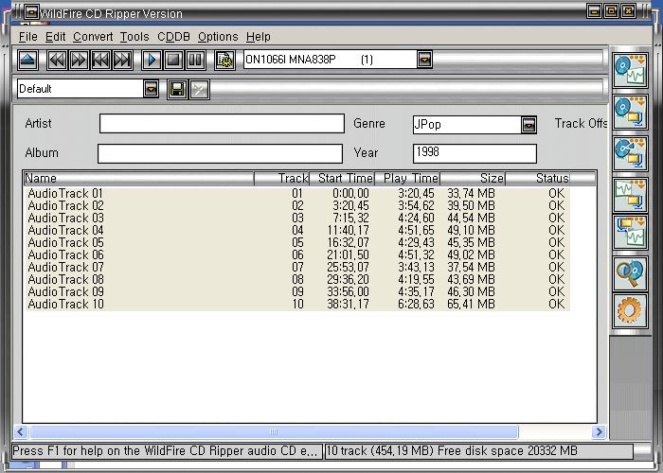Save profile with the floppy disk icon
The height and width of the screenshot is (473, 663).
pos(177,89)
